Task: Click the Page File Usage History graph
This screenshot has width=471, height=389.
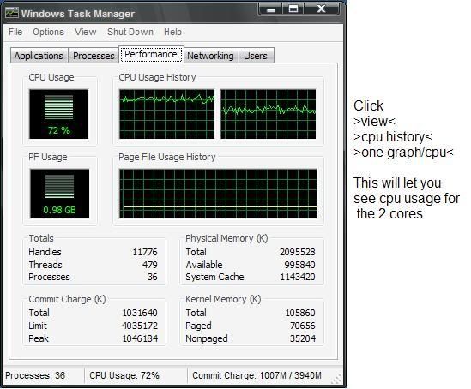Action: pyautogui.click(x=218, y=194)
